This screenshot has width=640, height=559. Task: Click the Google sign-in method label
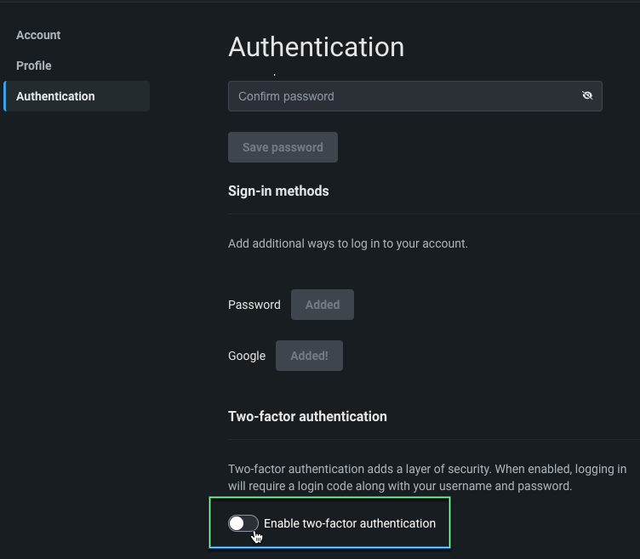(x=247, y=356)
